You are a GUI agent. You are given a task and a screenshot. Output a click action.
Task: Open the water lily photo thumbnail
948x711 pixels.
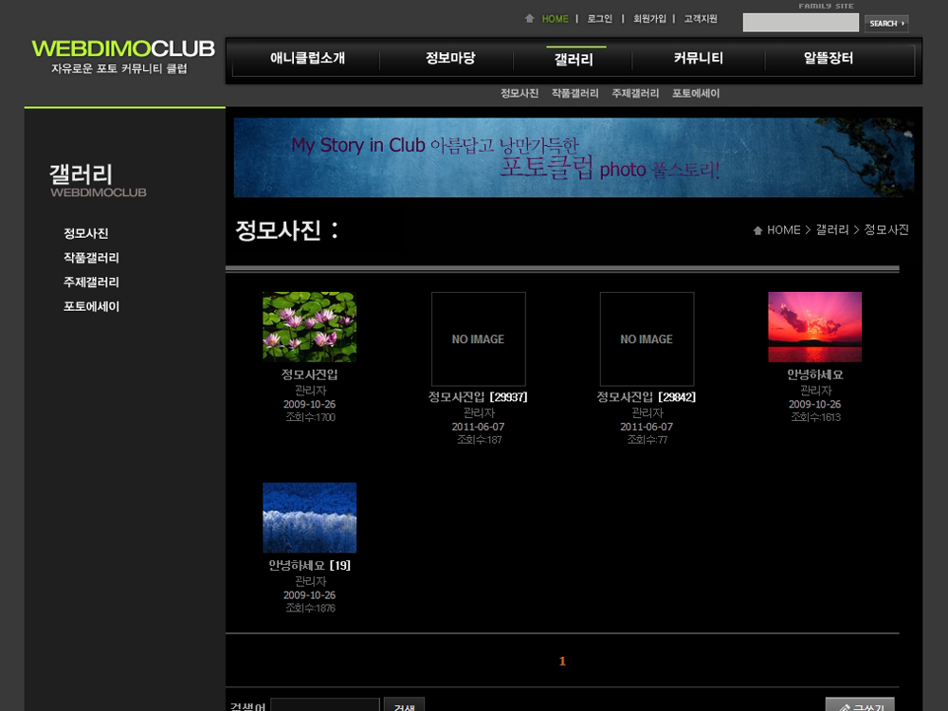[309, 327]
